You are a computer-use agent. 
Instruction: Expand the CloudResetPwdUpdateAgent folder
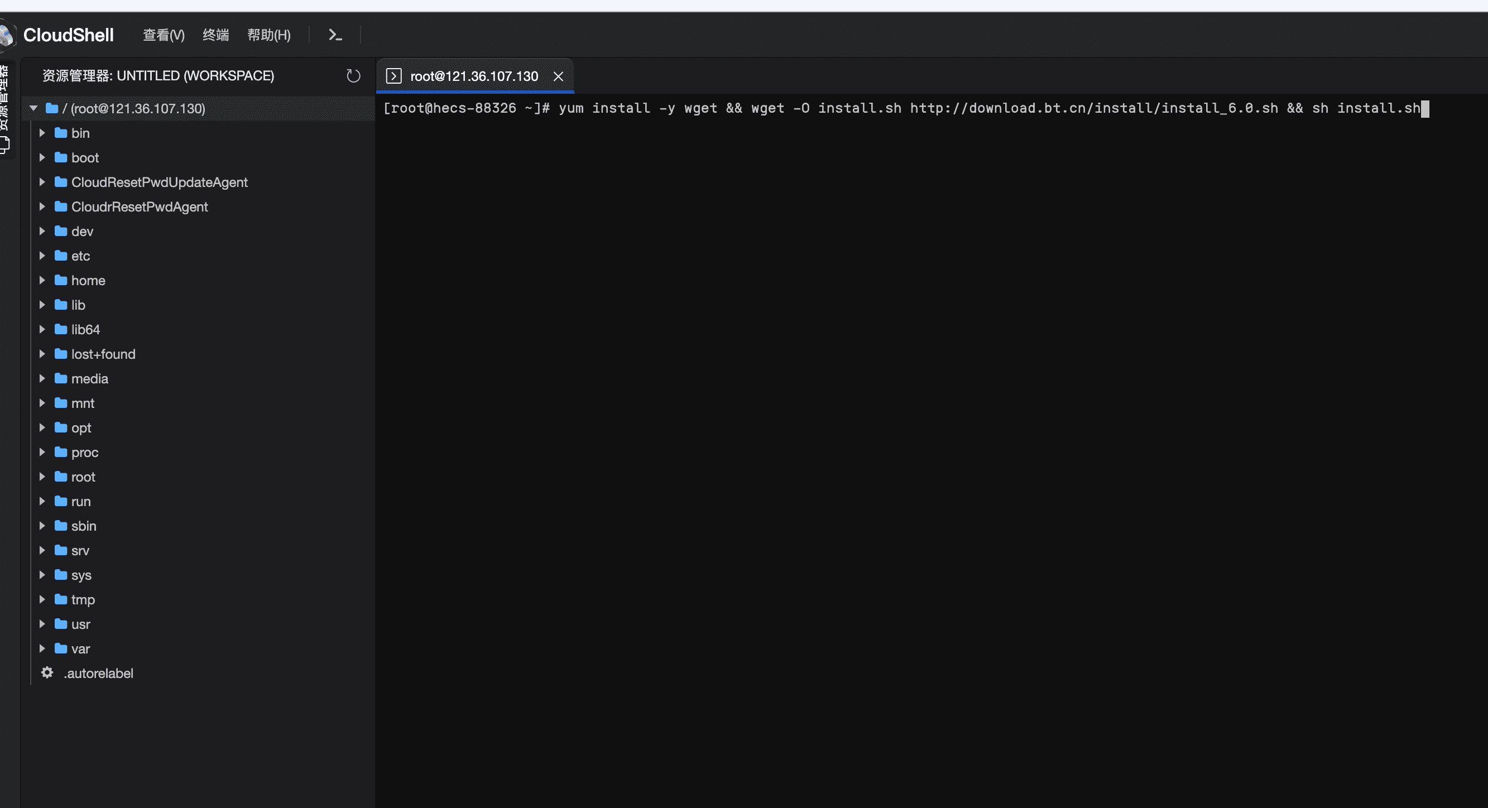(42, 182)
